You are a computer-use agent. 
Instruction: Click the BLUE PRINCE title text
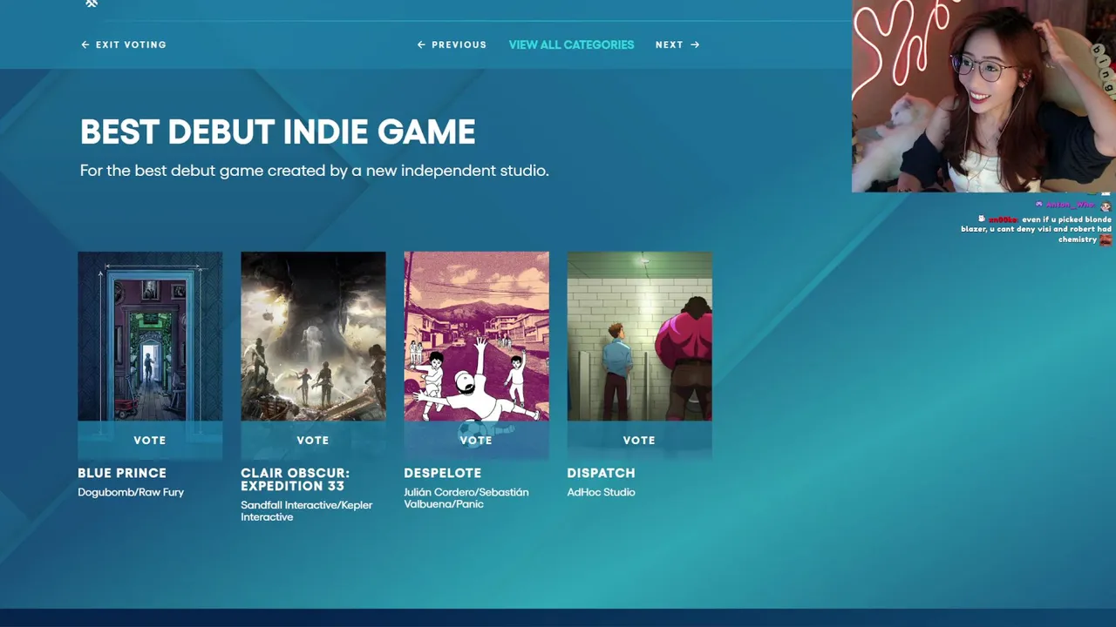pos(122,473)
